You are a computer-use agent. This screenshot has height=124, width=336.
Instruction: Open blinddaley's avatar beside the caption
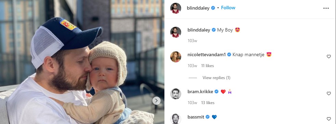[176, 32]
